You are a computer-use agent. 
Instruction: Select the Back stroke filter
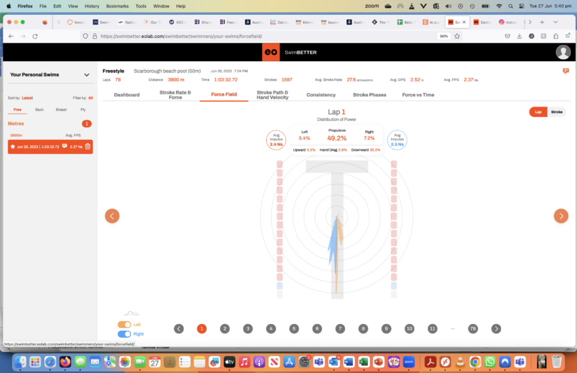[39, 109]
